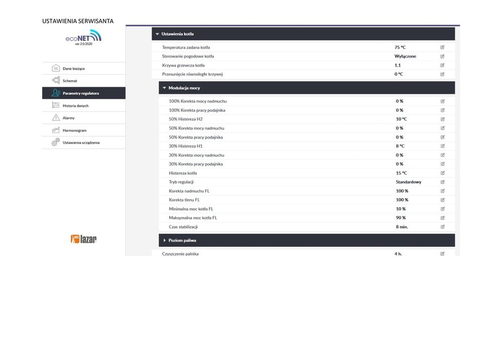Open editor for Tryb regulacji
This screenshot has height=354, width=502.
pos(442,182)
